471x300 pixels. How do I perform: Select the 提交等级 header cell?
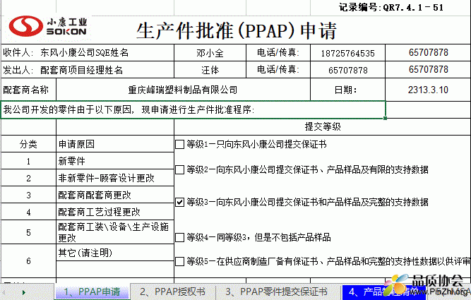(x=322, y=127)
